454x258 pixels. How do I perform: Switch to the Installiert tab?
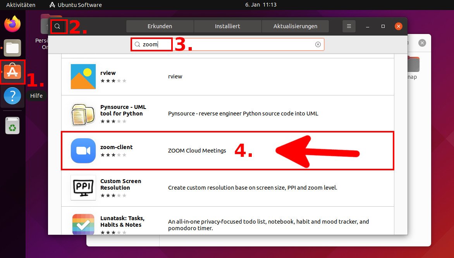click(227, 26)
